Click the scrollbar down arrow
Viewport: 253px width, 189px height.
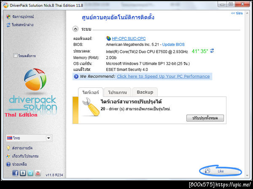[247, 176]
